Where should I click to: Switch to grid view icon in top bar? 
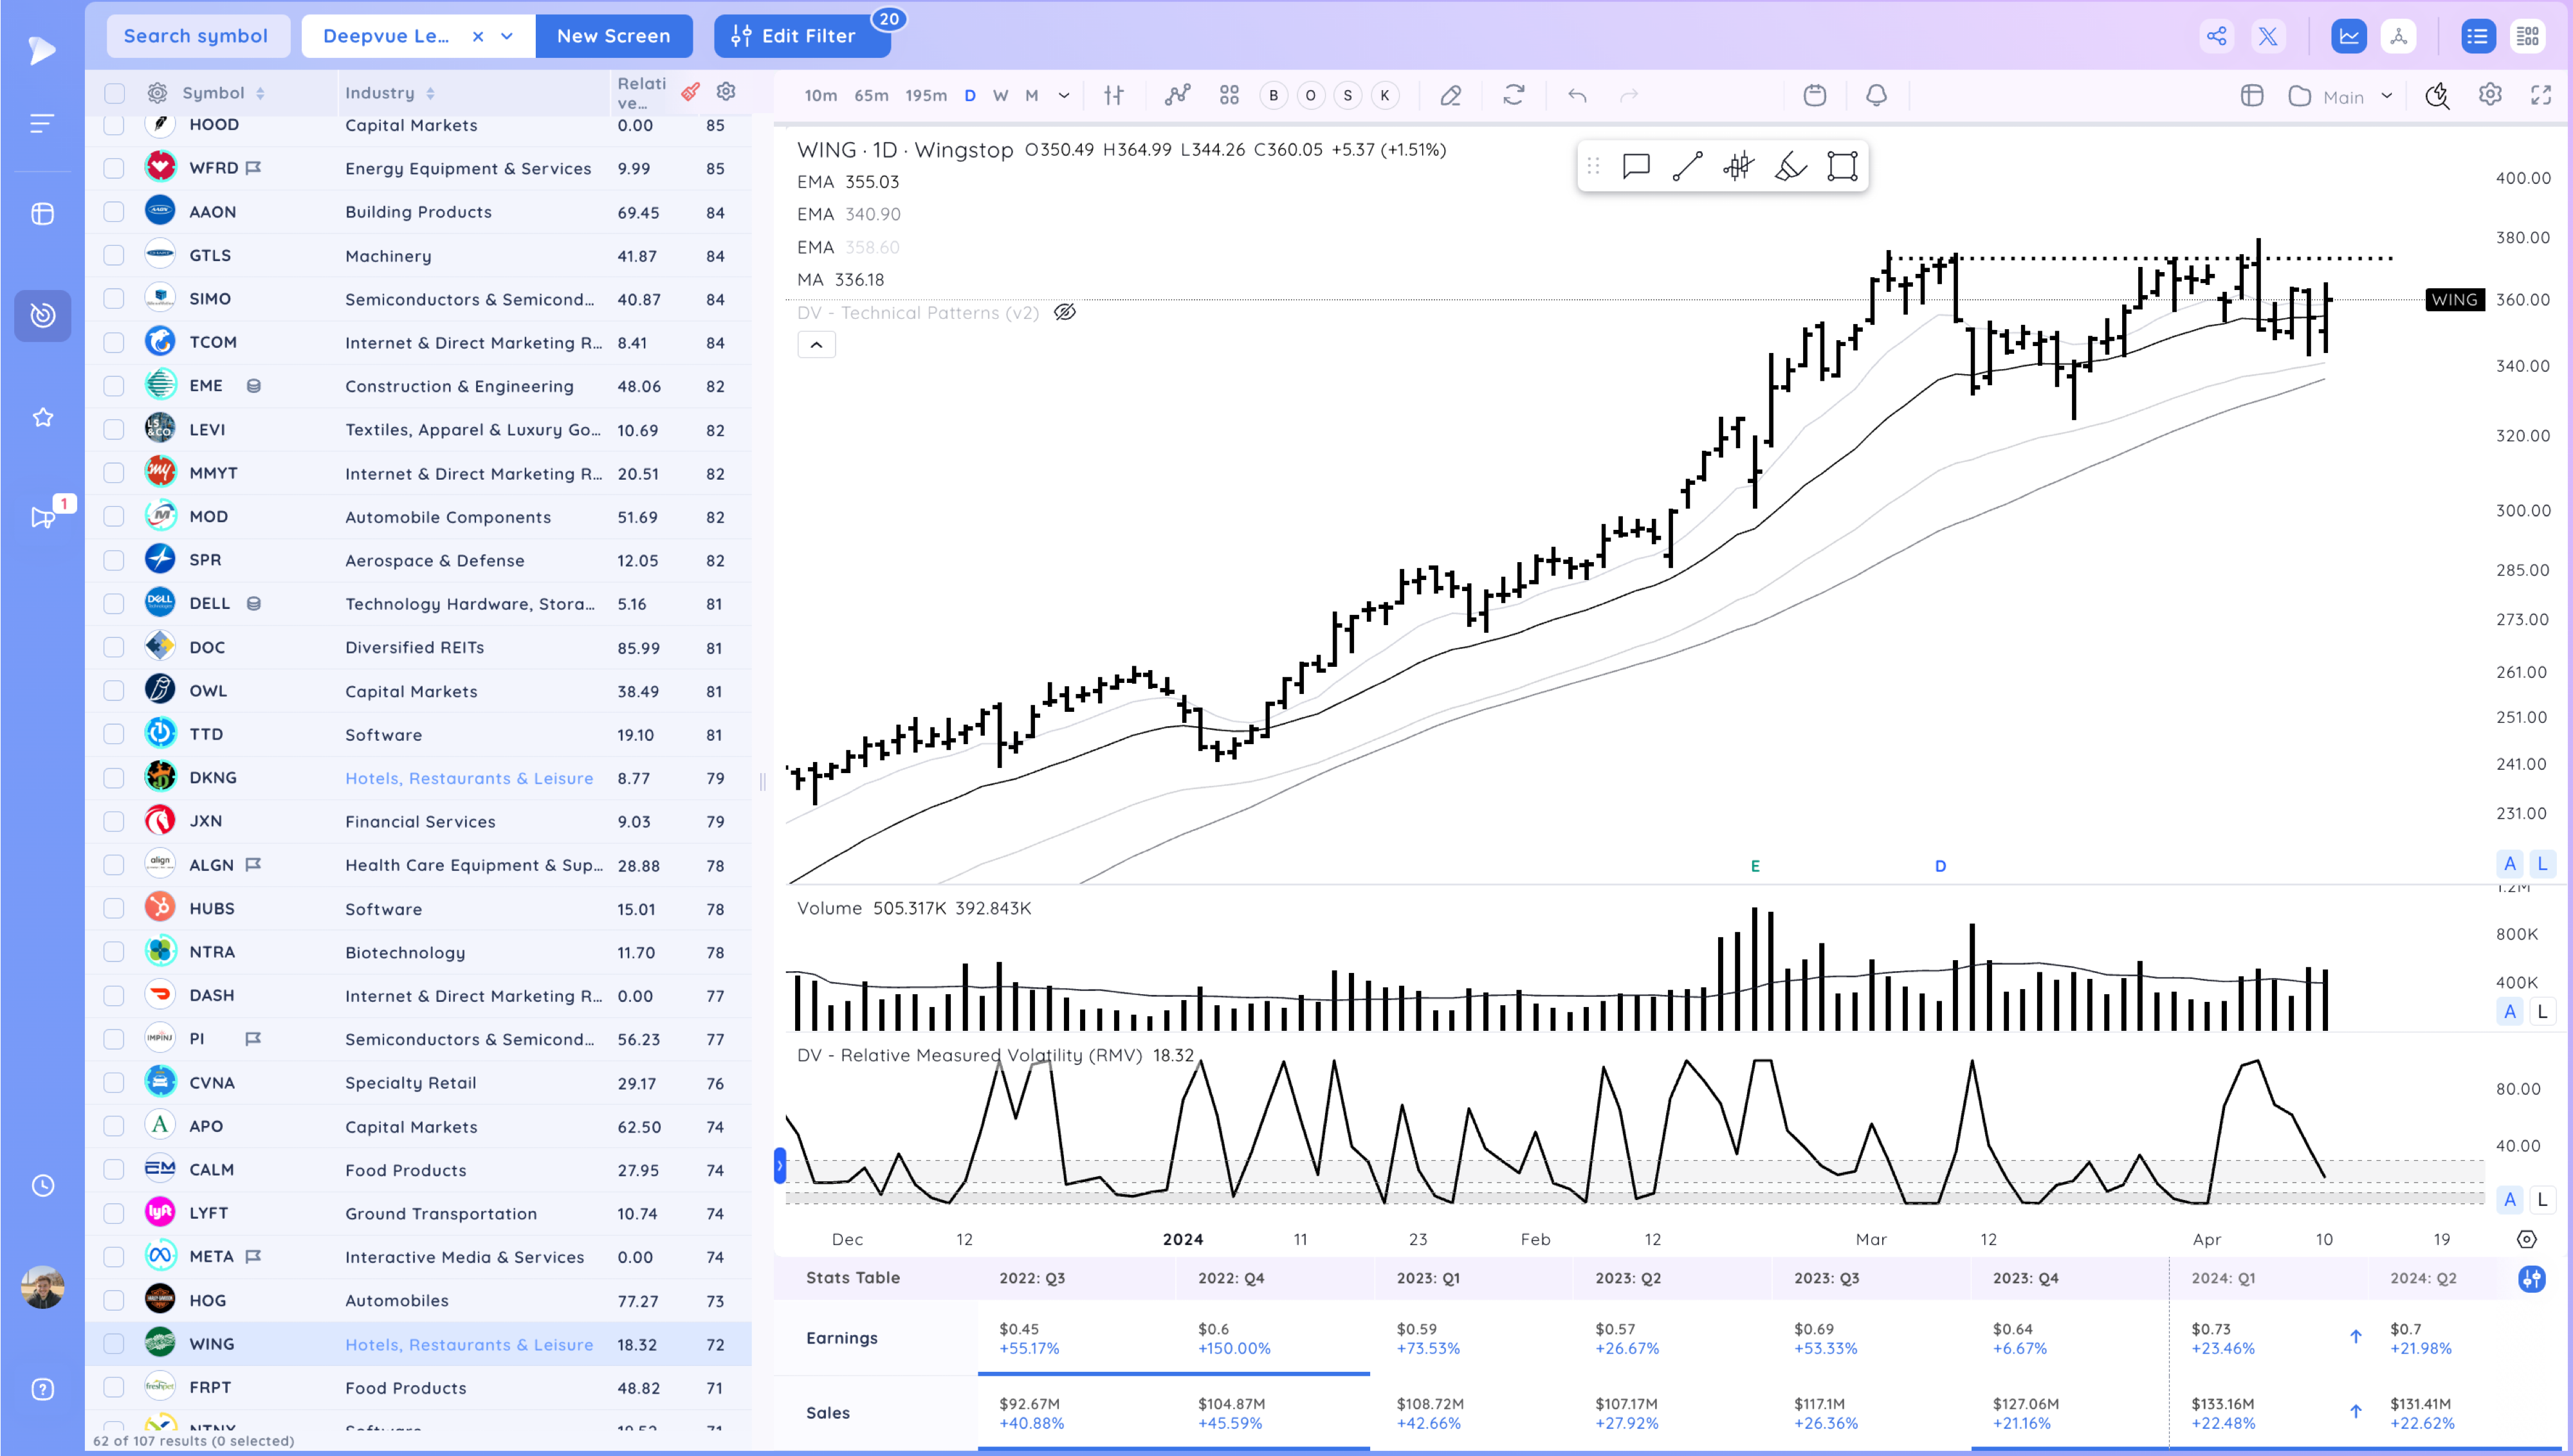click(x=2527, y=36)
